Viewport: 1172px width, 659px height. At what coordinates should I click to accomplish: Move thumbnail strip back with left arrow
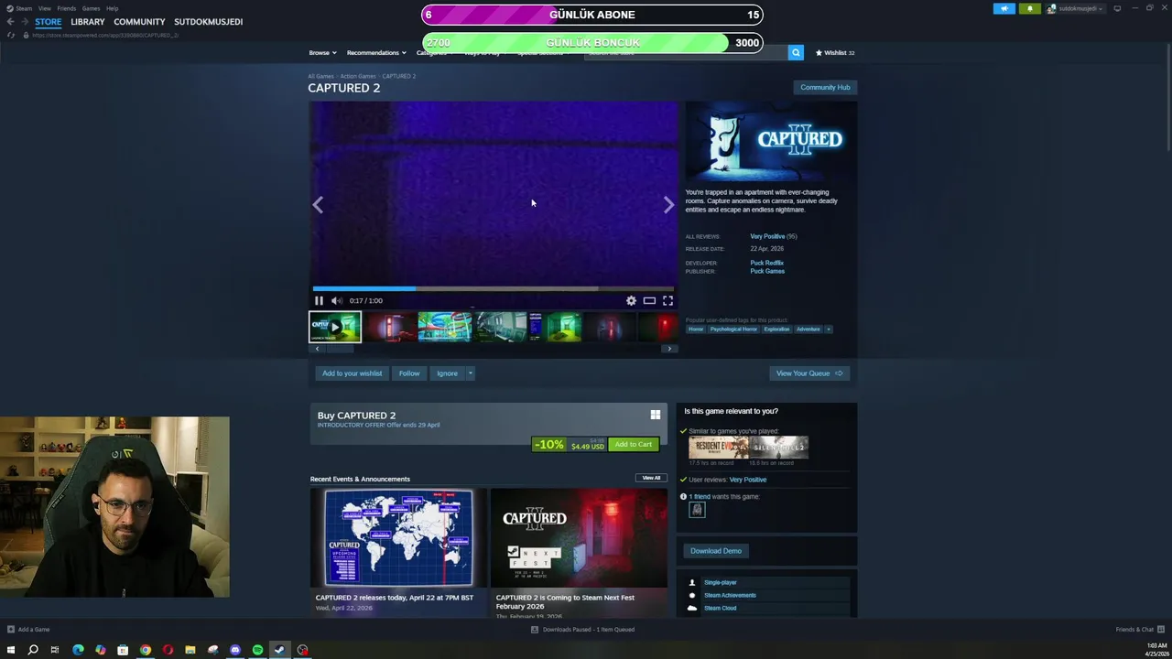[x=317, y=349]
